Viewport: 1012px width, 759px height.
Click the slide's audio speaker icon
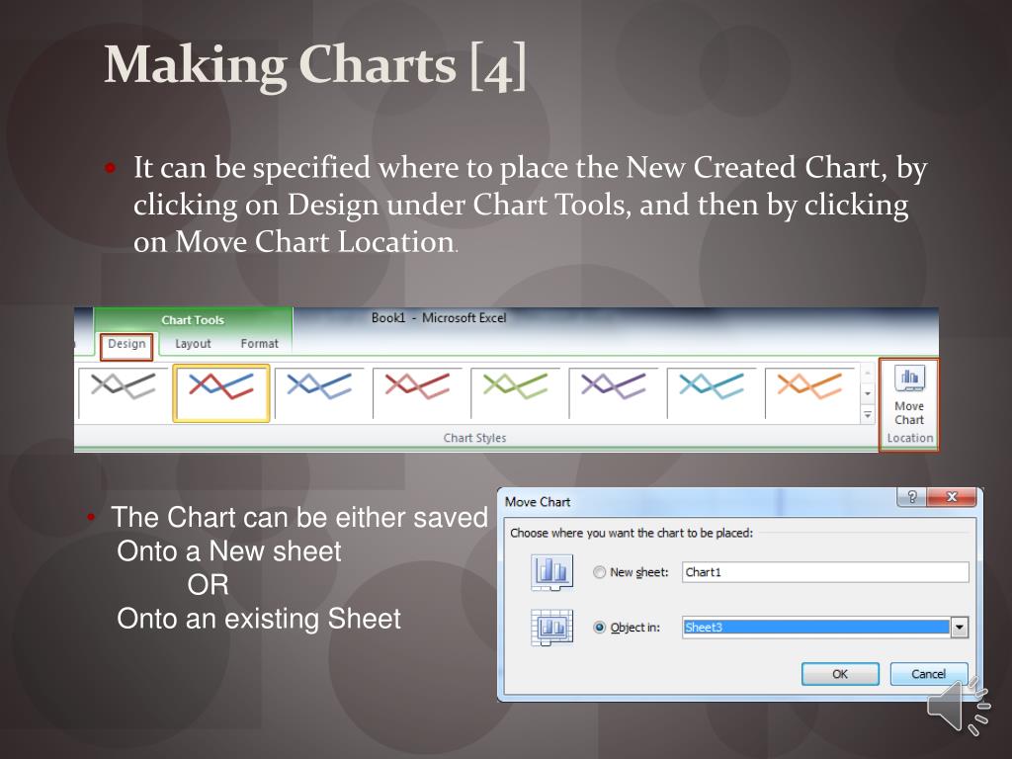pos(959,707)
